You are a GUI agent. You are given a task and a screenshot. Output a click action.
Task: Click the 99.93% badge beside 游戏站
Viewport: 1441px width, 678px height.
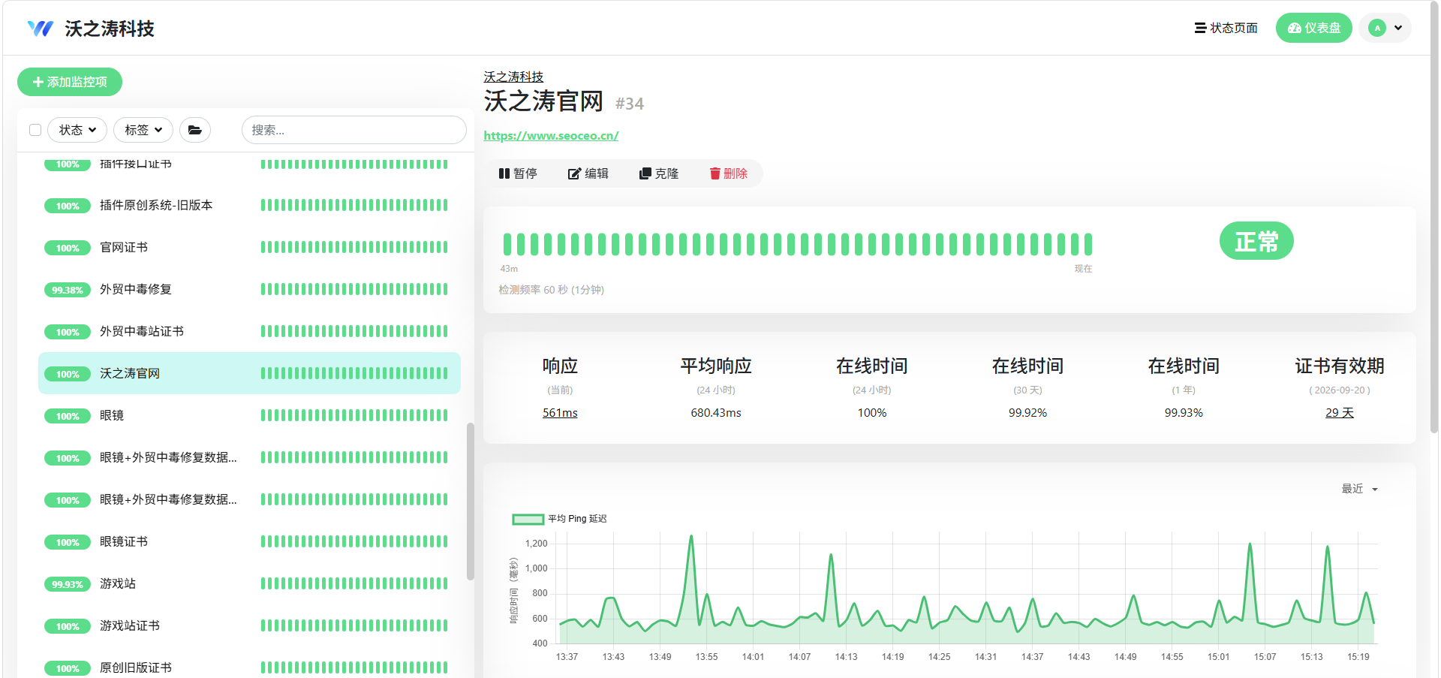(x=68, y=584)
